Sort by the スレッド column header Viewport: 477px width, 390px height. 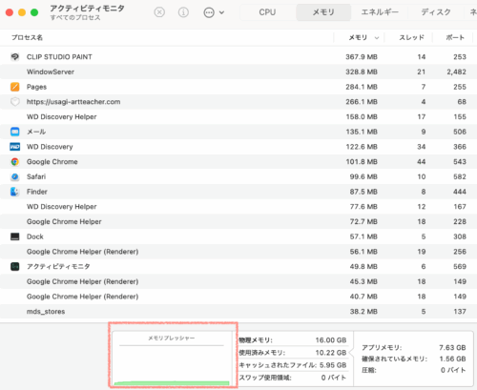(411, 37)
